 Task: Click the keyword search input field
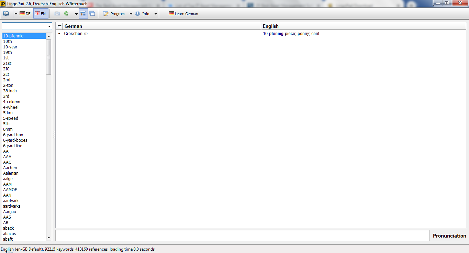pos(24,26)
